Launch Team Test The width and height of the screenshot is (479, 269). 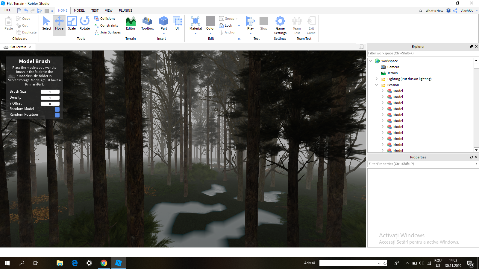click(296, 25)
